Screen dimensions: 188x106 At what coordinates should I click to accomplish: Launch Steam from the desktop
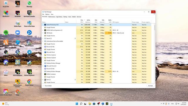coord(29,63)
